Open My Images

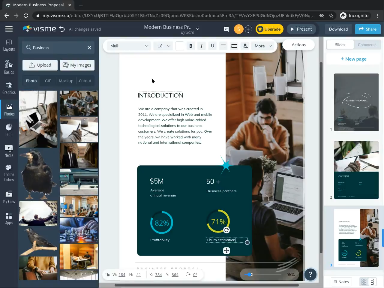77,65
